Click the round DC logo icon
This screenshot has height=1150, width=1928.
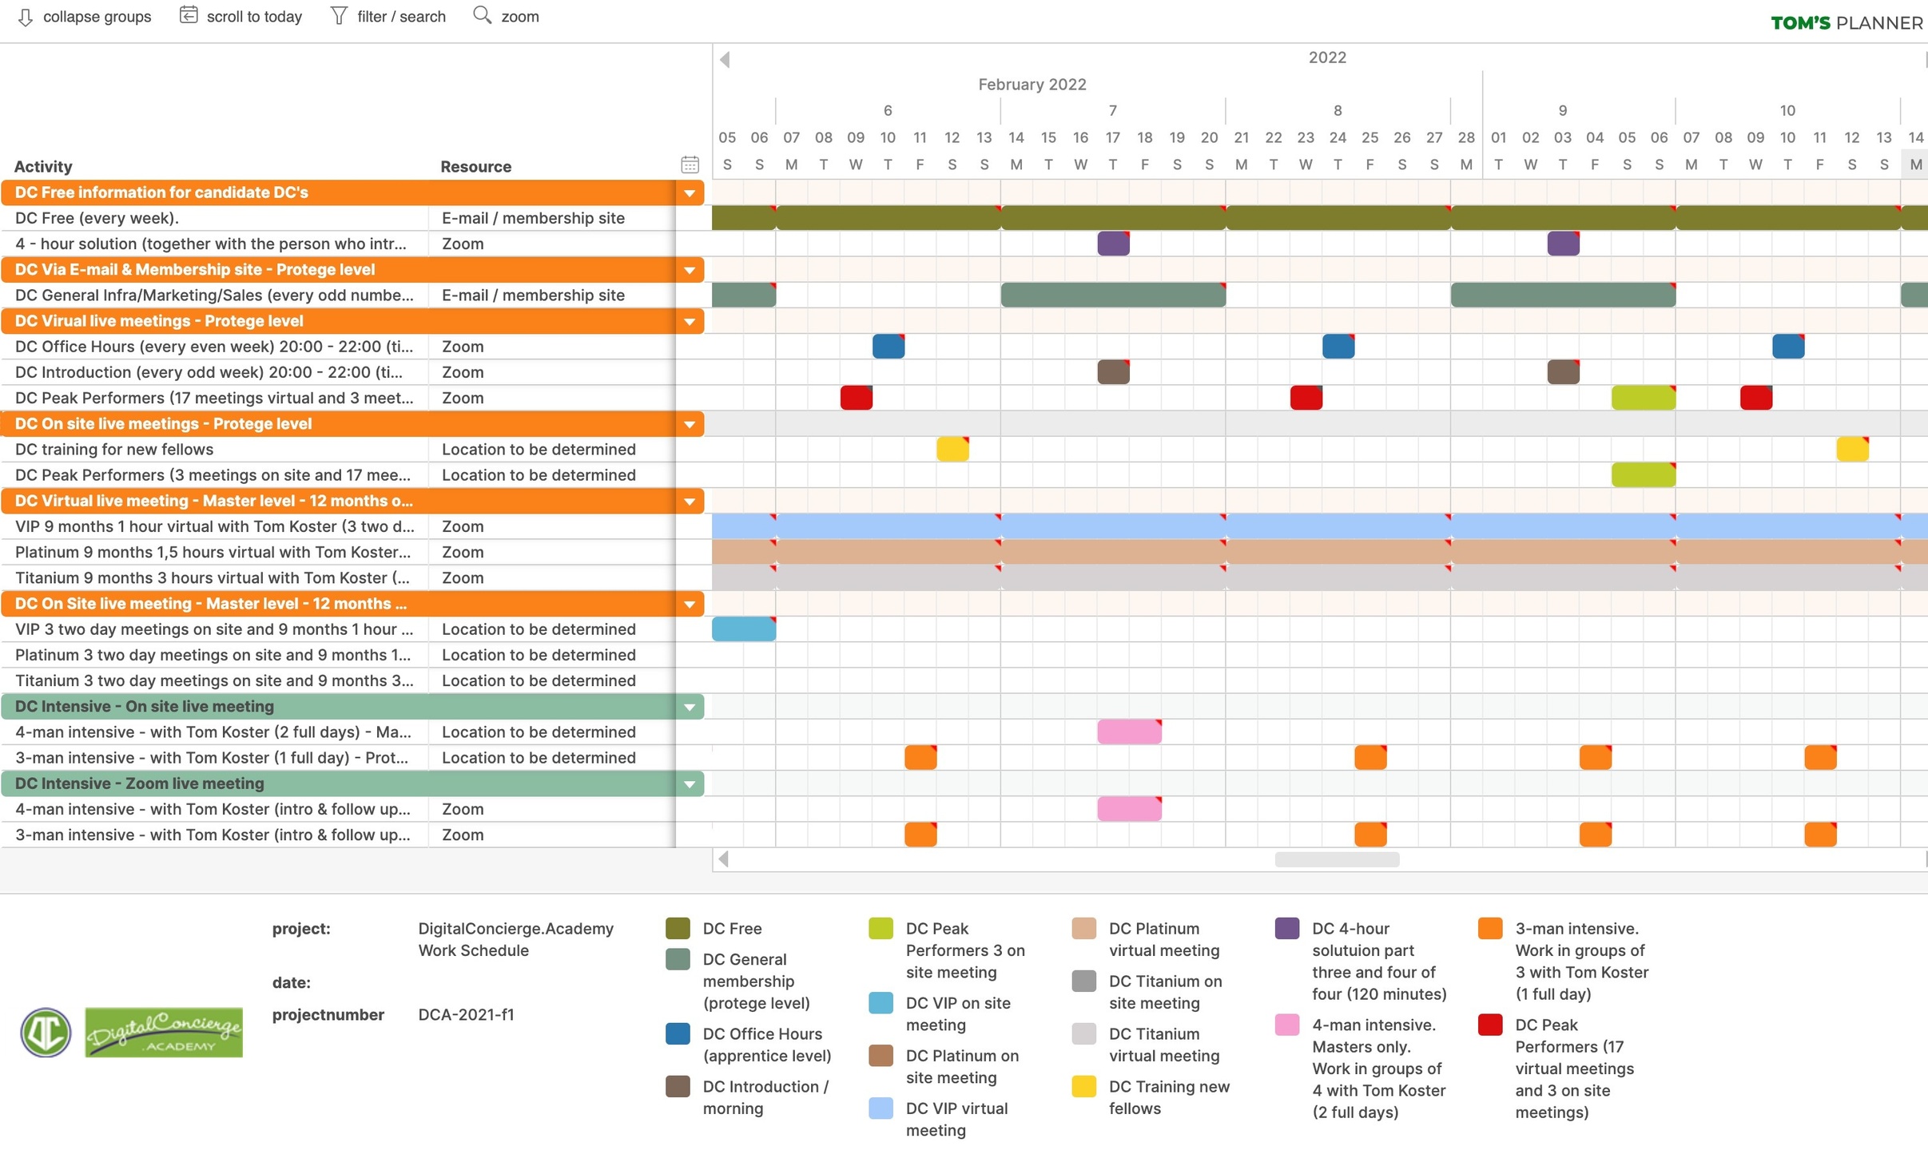(46, 1033)
